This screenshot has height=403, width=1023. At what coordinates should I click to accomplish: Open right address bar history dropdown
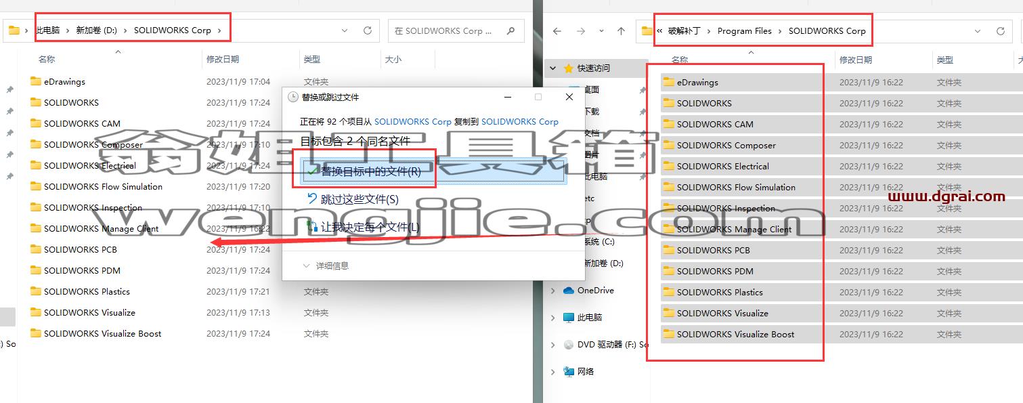pyautogui.click(x=978, y=31)
